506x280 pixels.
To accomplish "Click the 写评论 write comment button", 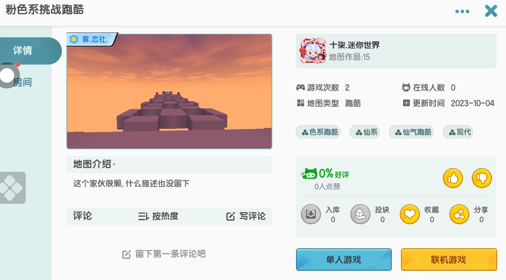I will click(x=246, y=216).
